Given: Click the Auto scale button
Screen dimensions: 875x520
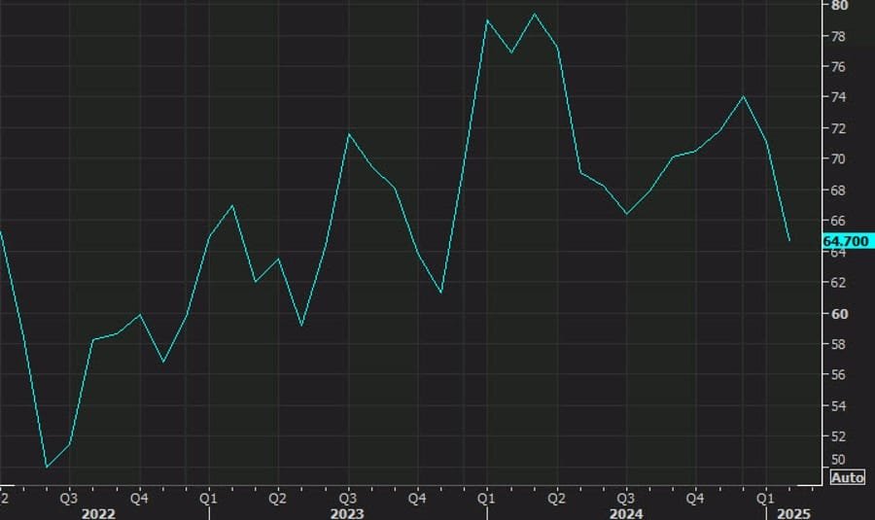Looking at the screenshot, I should pos(847,477).
